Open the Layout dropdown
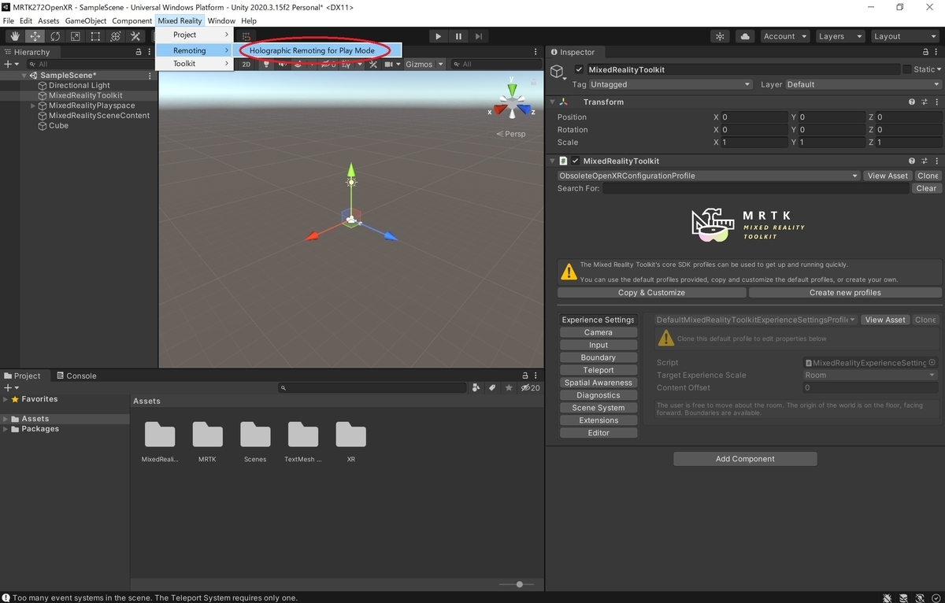 (x=904, y=36)
